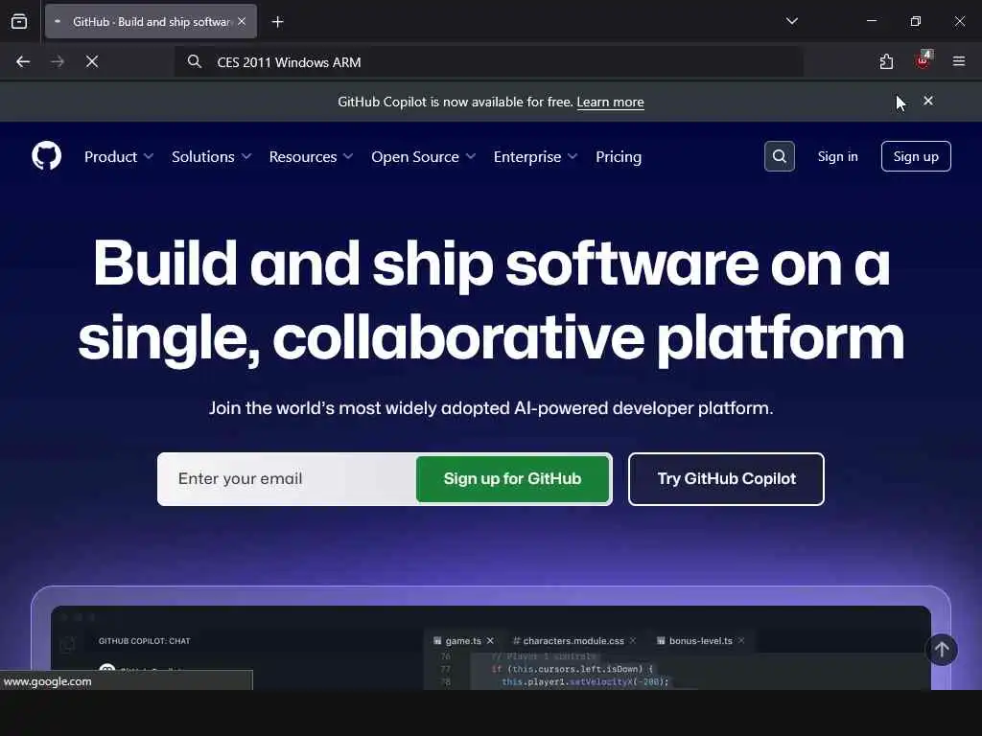Screen dimensions: 982x736
Task: Click the main headline Build and ship software
Action: [491, 301]
